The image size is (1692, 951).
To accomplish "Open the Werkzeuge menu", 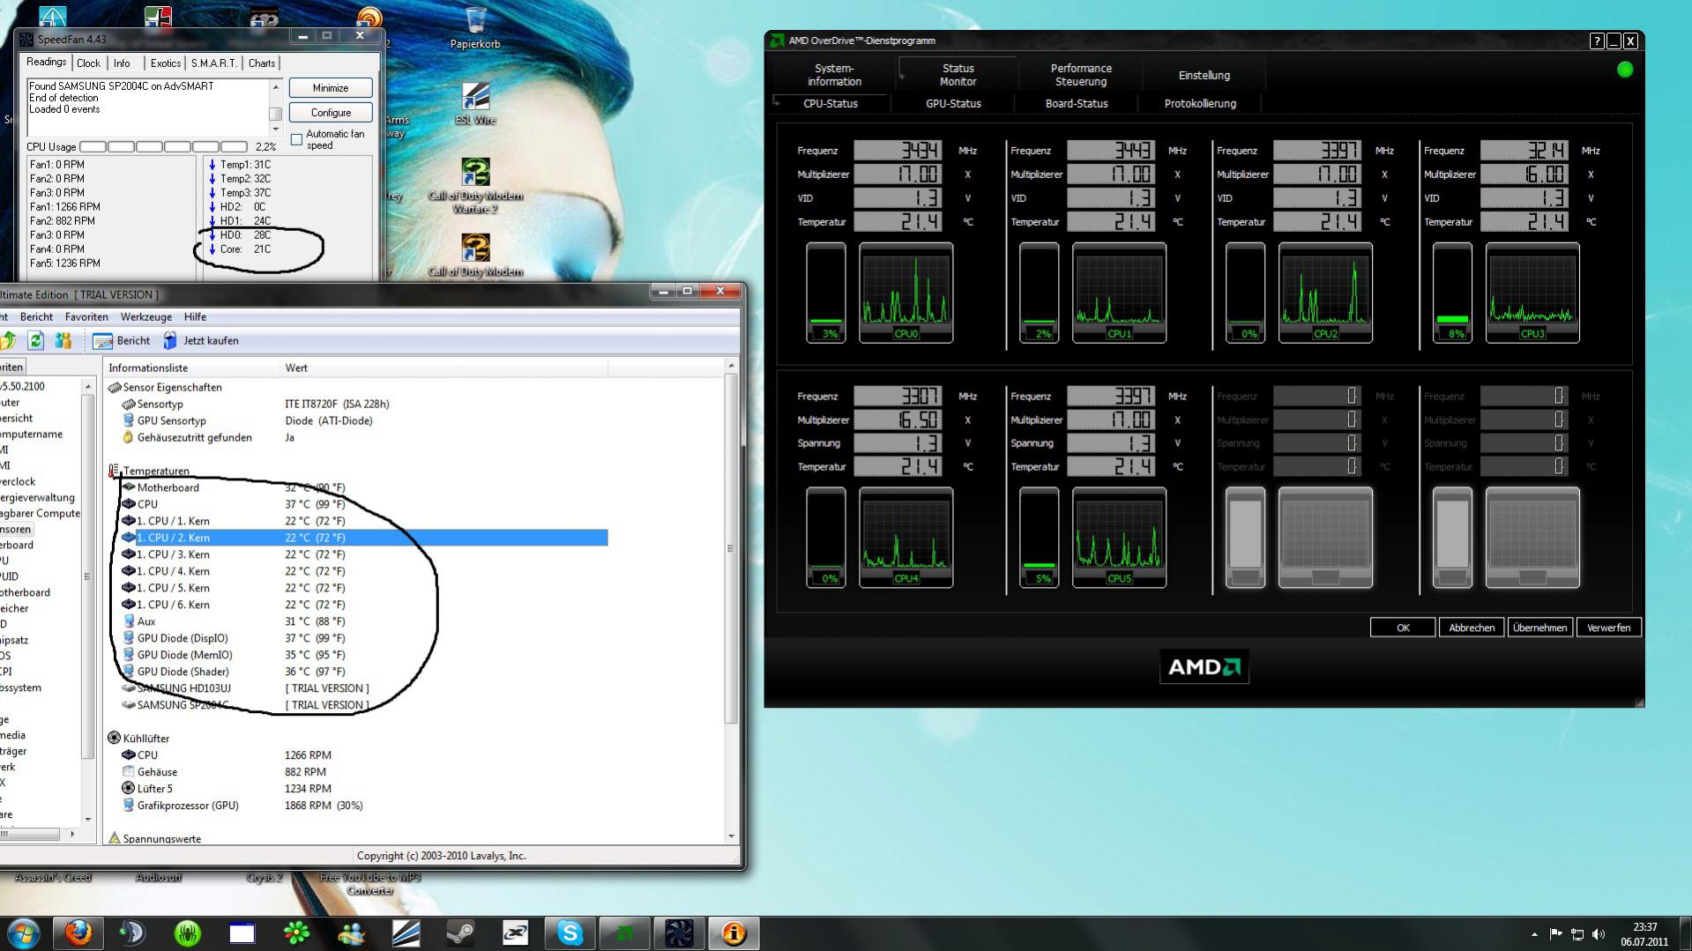I will click(146, 316).
